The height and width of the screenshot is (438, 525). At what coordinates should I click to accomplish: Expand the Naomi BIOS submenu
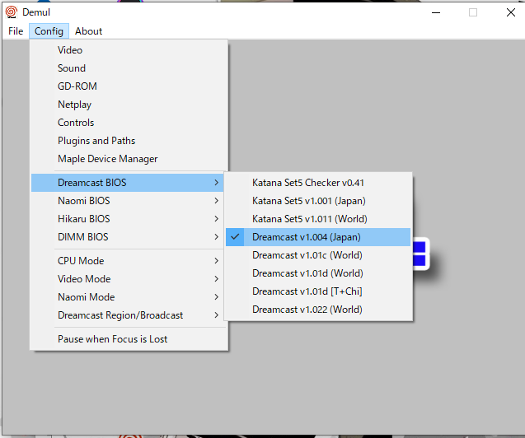click(127, 201)
